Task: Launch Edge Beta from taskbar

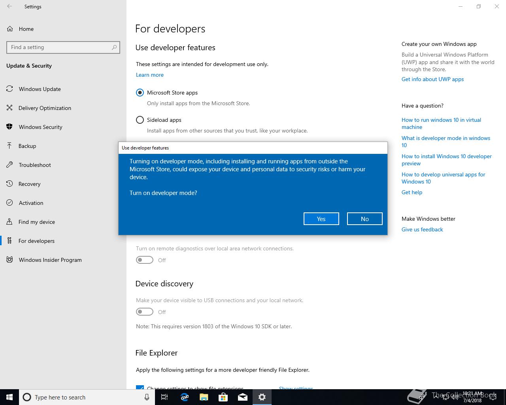Action: click(x=184, y=397)
